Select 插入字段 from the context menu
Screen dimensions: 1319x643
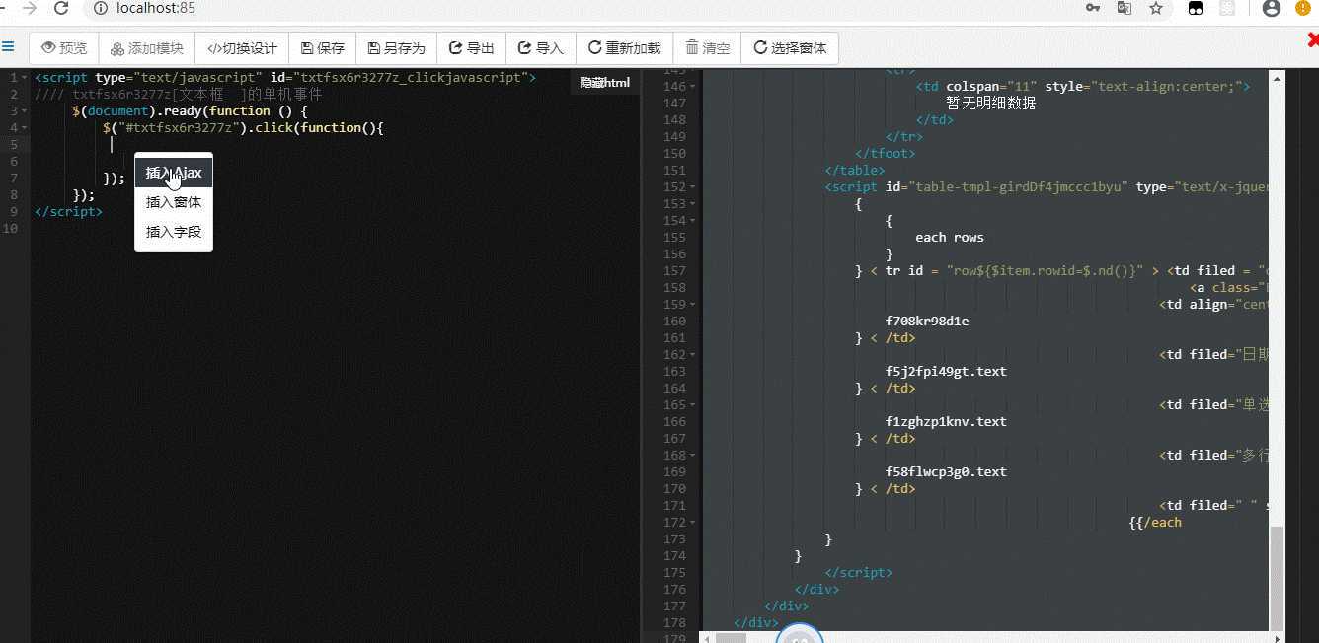click(174, 232)
